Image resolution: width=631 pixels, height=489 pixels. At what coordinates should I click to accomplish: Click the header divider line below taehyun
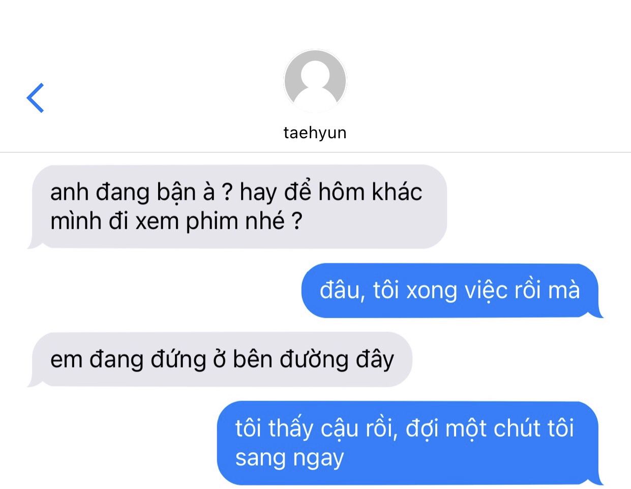315,152
